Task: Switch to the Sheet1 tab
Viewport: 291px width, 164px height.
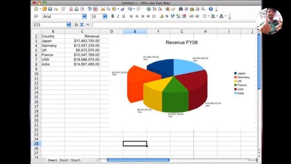Action: [x=53, y=160]
